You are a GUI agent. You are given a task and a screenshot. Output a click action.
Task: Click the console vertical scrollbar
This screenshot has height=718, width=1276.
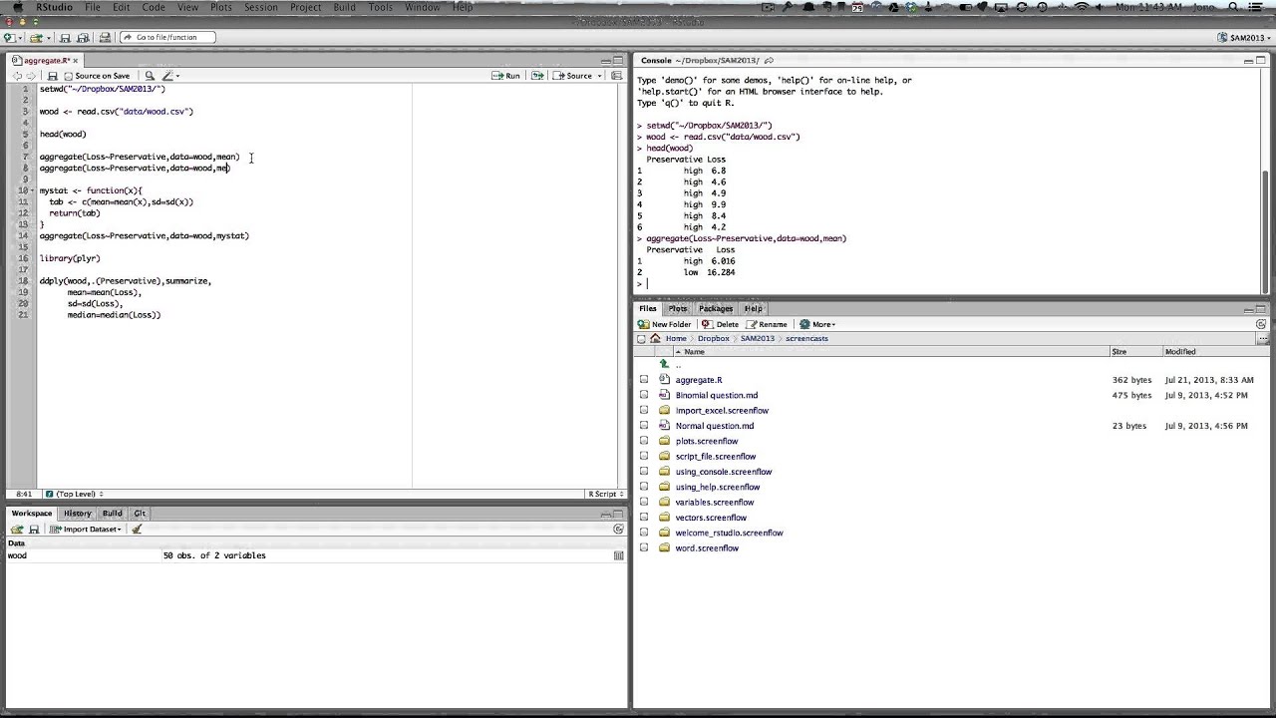click(1266, 224)
